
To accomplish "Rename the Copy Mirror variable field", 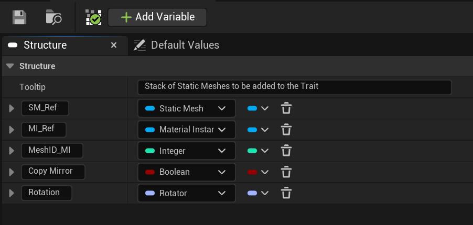I will 53,172.
